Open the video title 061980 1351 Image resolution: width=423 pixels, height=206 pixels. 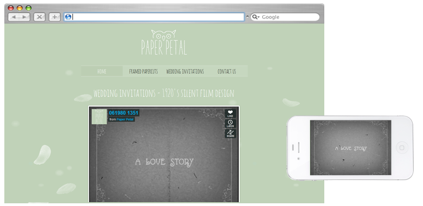124,113
